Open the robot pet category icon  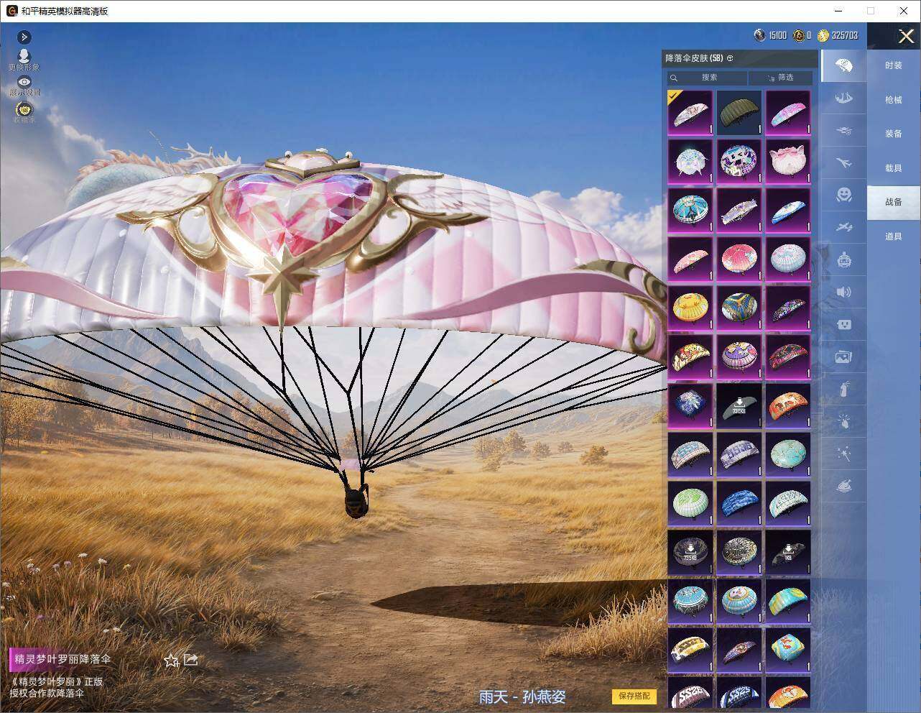coord(843,259)
